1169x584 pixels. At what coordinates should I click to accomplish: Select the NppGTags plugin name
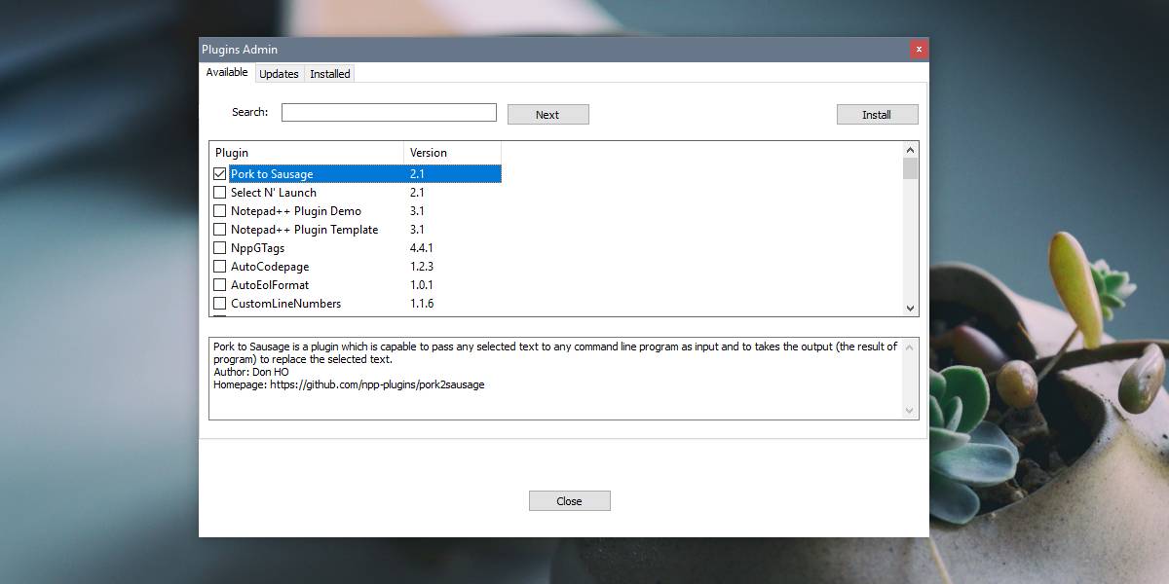(258, 248)
